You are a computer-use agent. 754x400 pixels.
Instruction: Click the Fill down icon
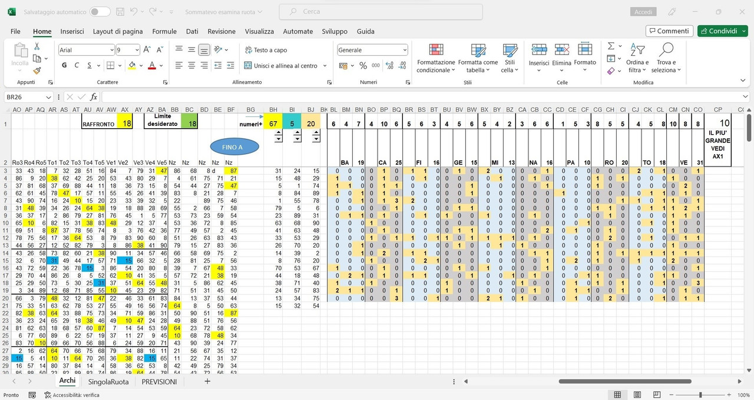click(x=611, y=58)
